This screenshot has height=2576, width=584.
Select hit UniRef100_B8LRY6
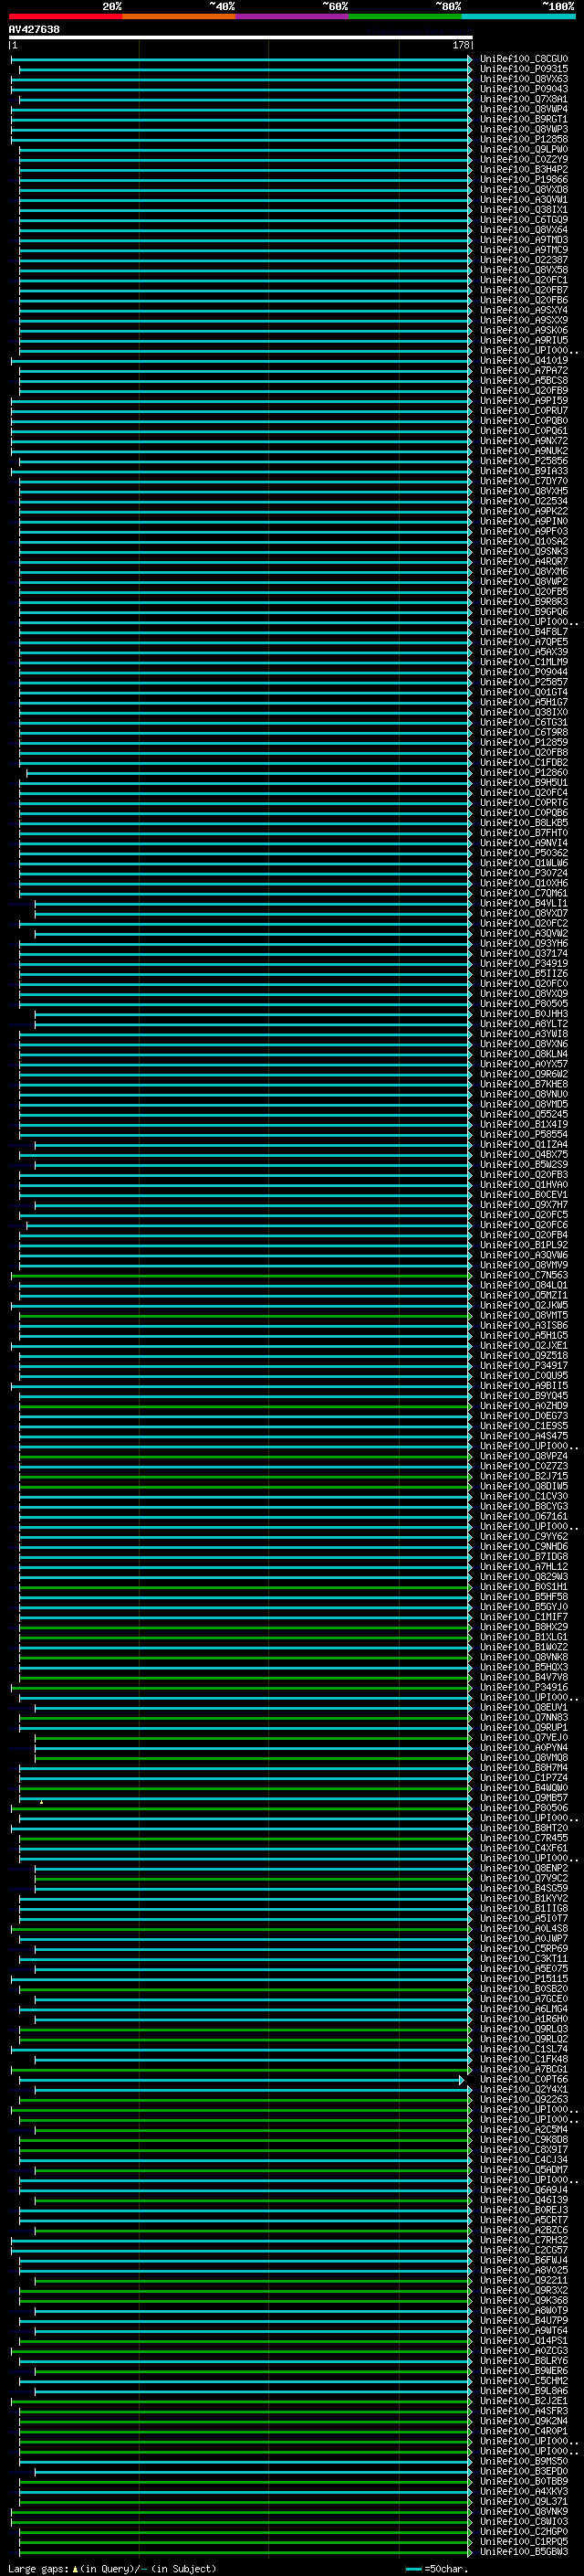click(524, 2361)
